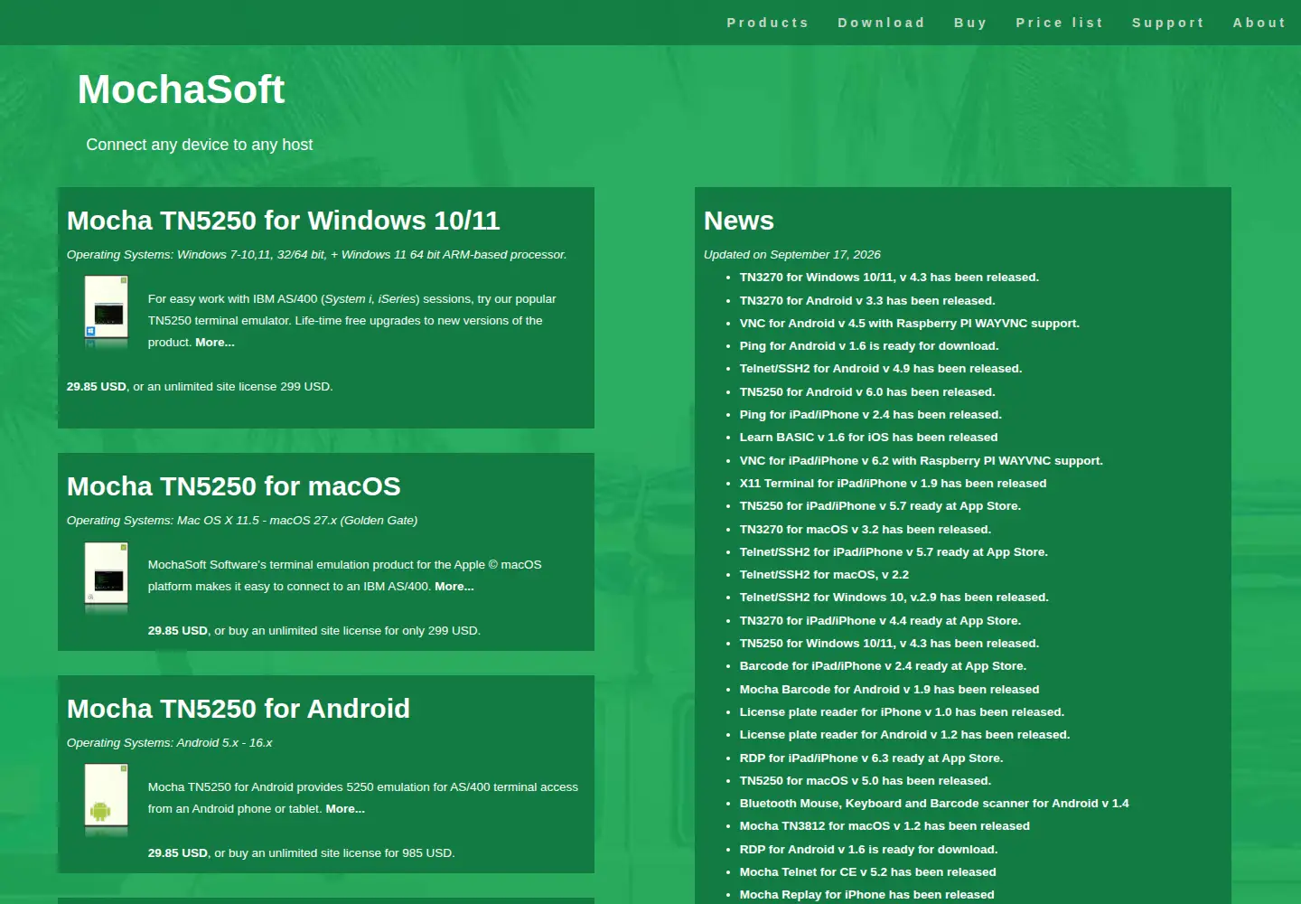
Task: Click More... in the macOS TN5250 description
Action: click(454, 587)
